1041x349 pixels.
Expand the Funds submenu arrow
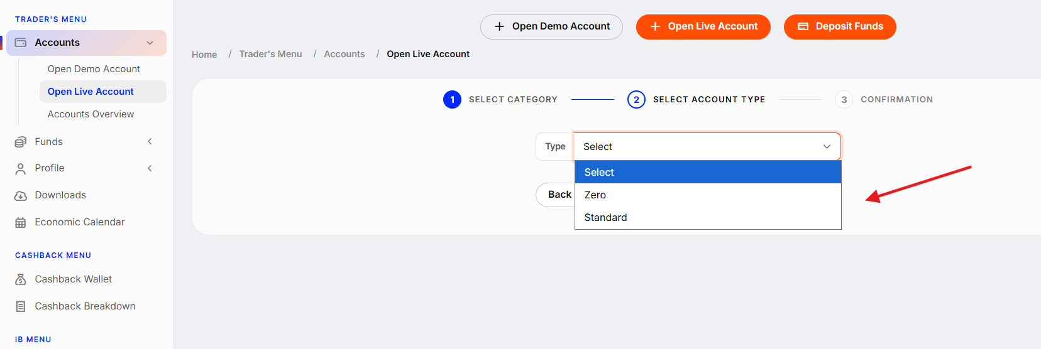150,142
